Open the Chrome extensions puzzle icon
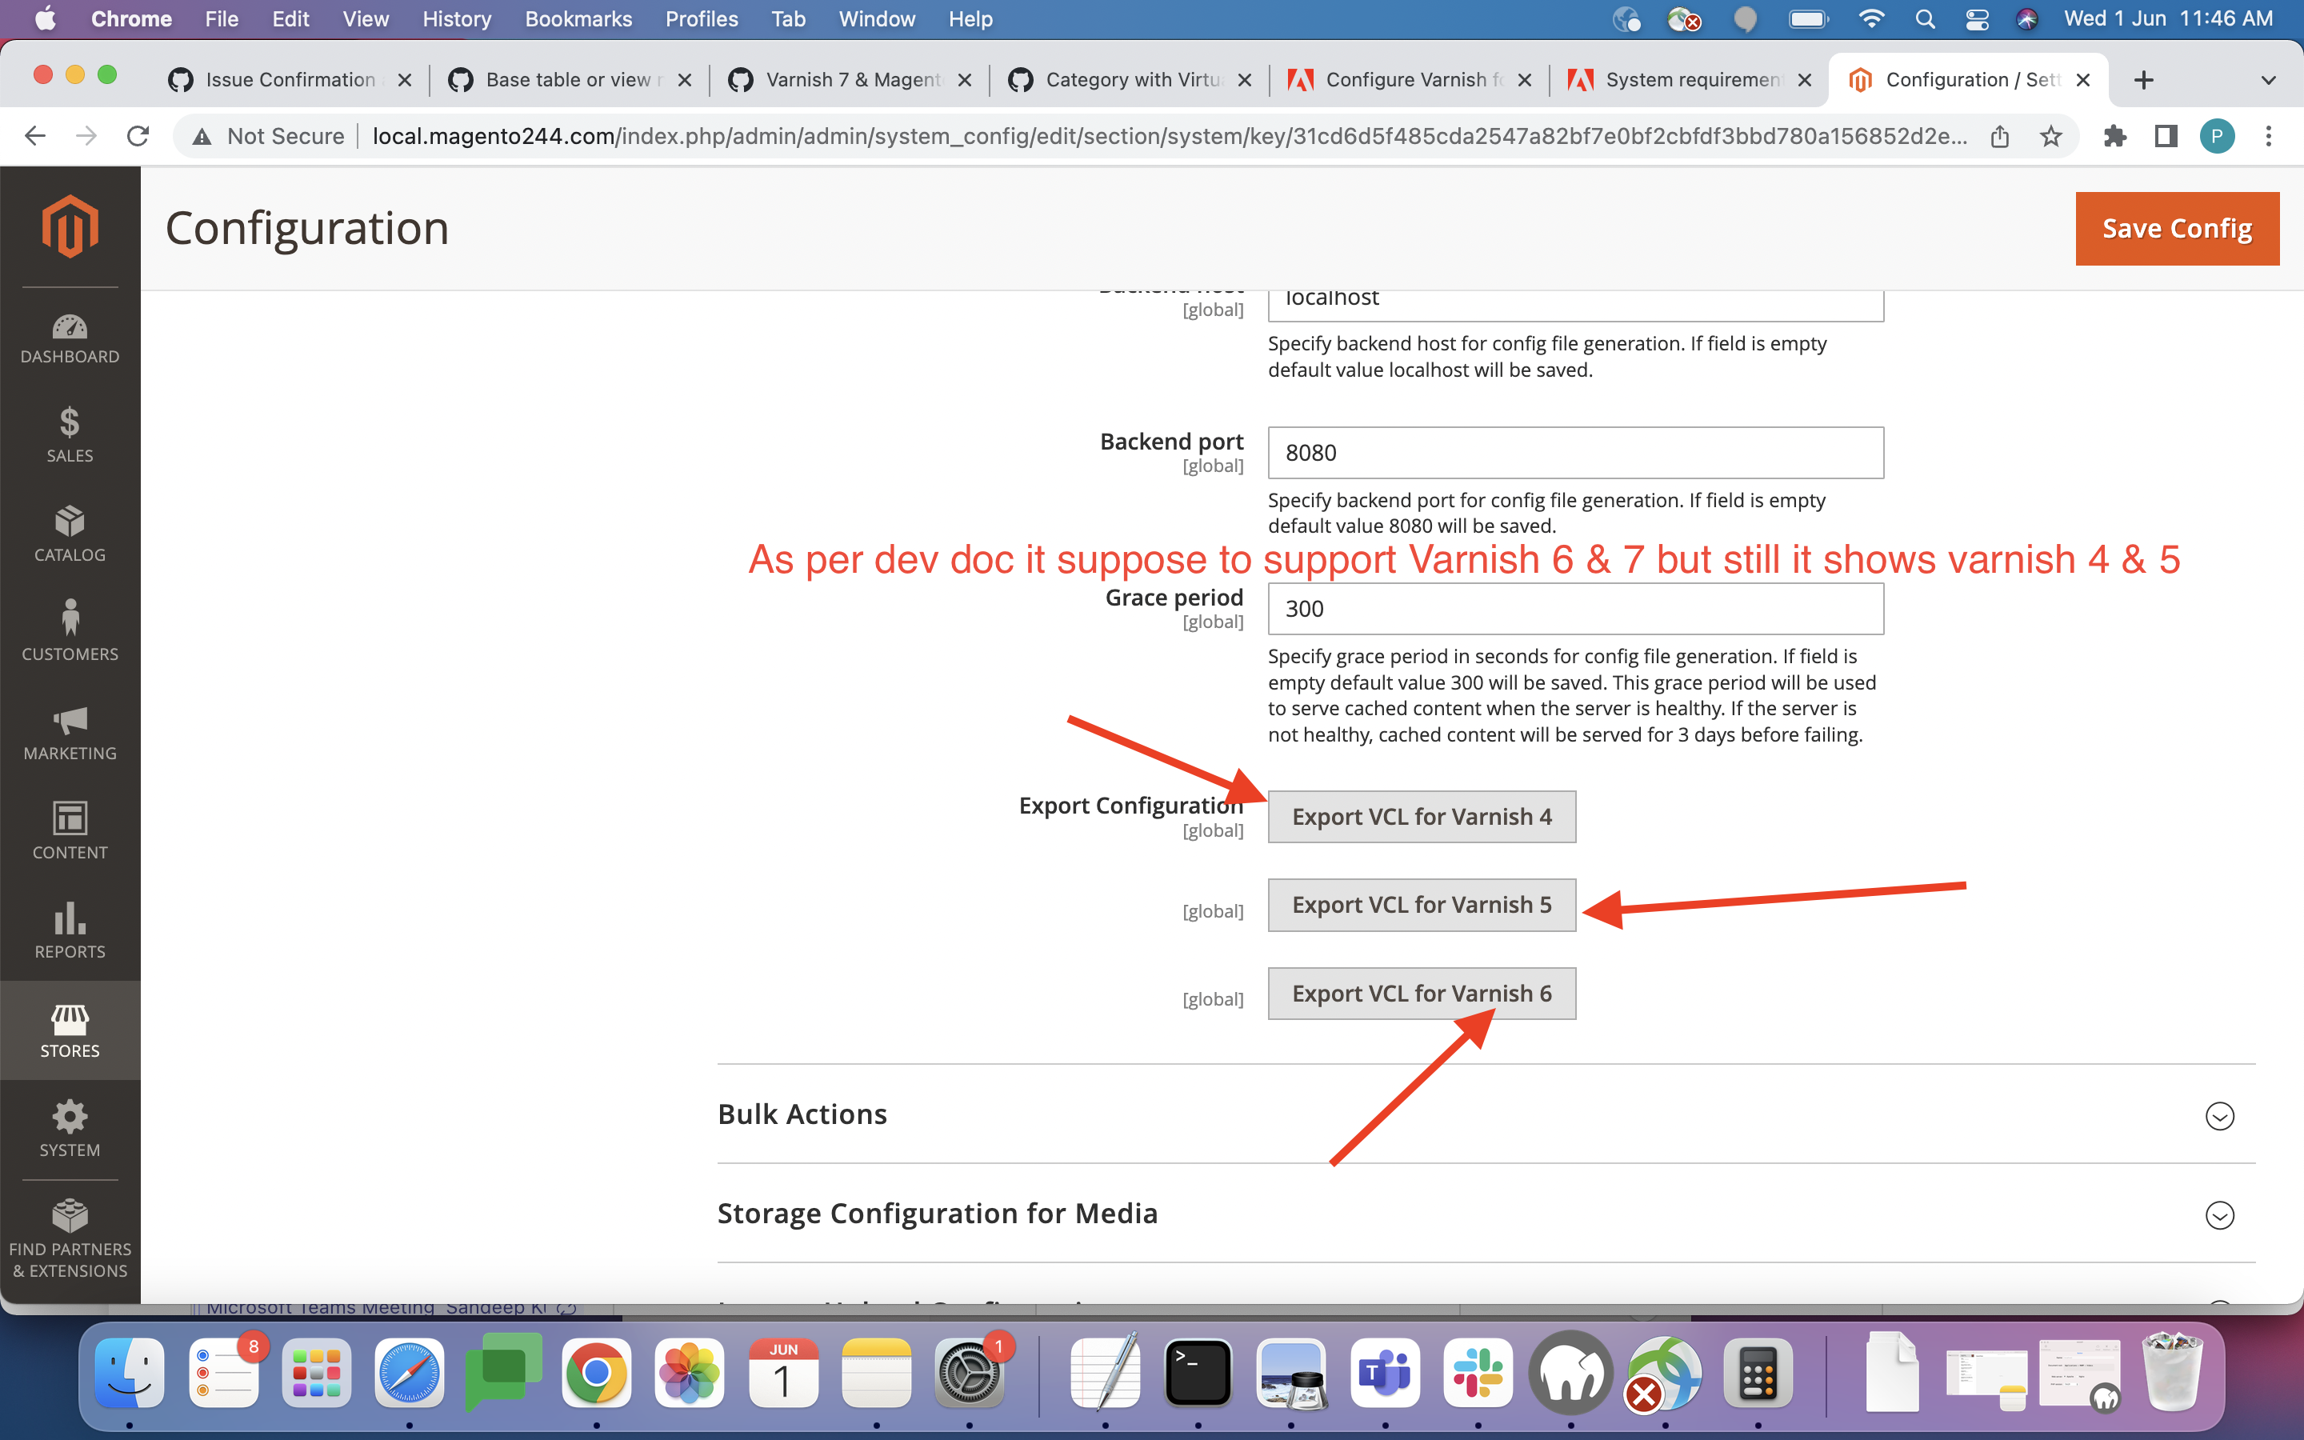2304x1440 pixels. point(2114,136)
